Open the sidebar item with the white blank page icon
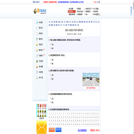Screen dimensions: 134x134 coord(39,33)
